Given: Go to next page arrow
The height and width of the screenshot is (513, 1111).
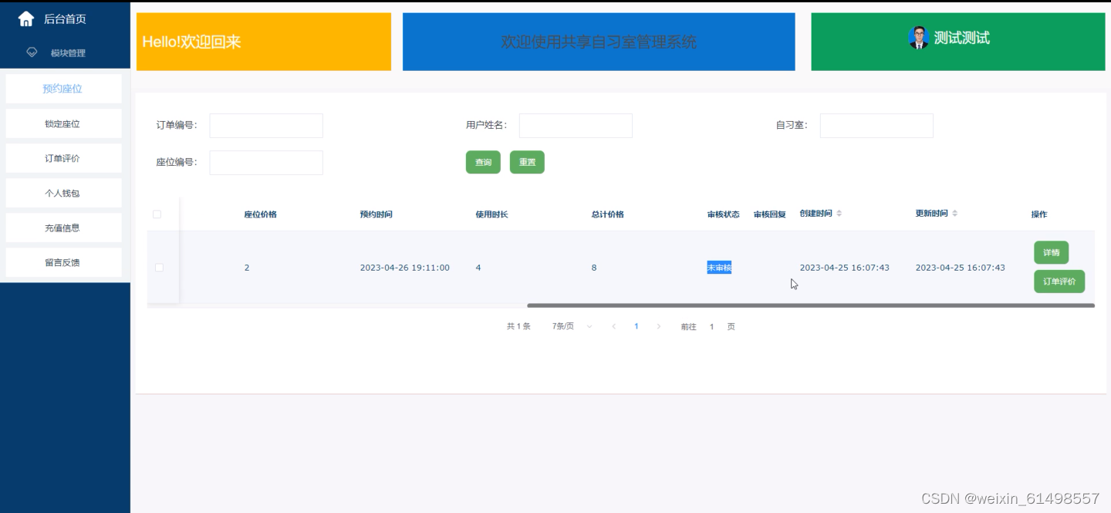Looking at the screenshot, I should click(658, 326).
